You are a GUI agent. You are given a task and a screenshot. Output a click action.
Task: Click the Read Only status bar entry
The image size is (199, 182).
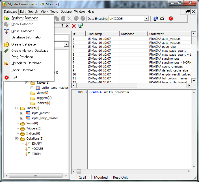coord(121,177)
